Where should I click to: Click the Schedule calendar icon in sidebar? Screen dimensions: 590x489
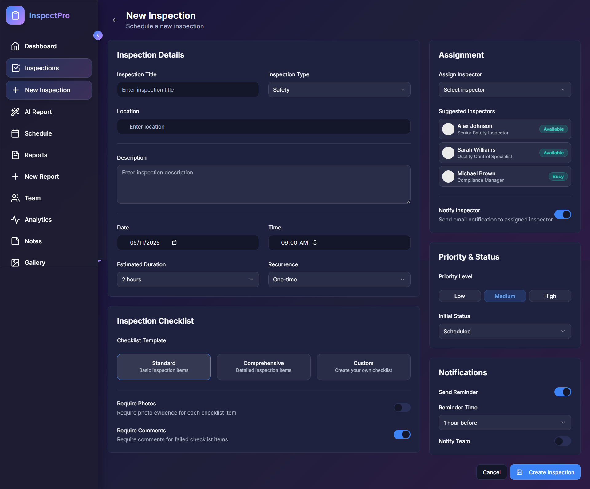[15, 133]
